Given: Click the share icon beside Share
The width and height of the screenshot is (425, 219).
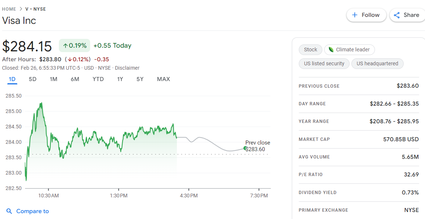Looking at the screenshot, I should [x=397, y=15].
